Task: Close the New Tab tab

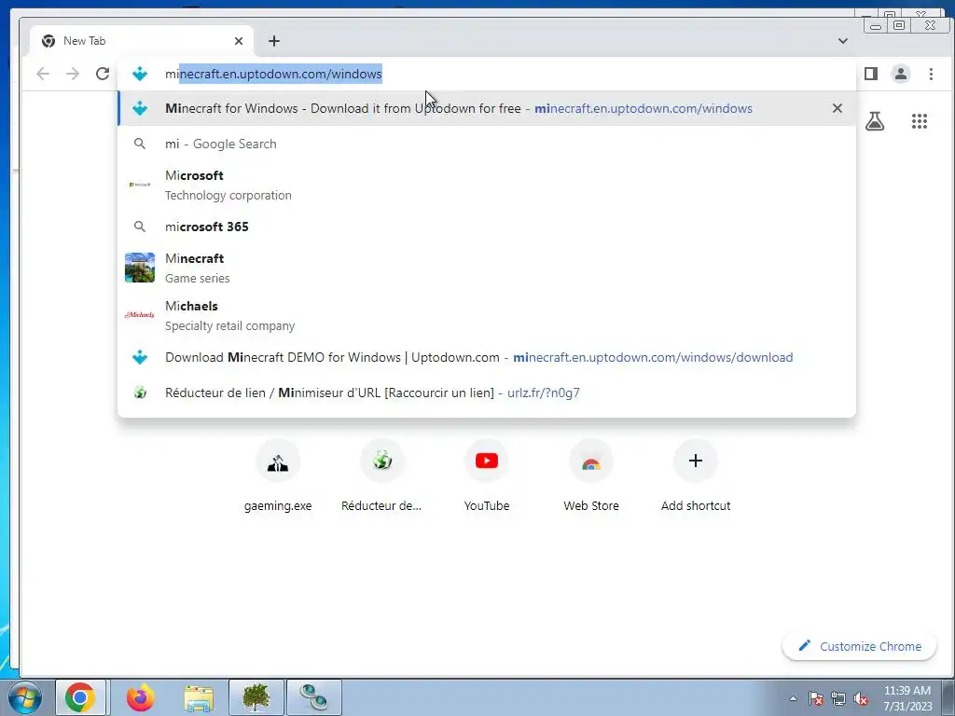Action: [x=239, y=41]
